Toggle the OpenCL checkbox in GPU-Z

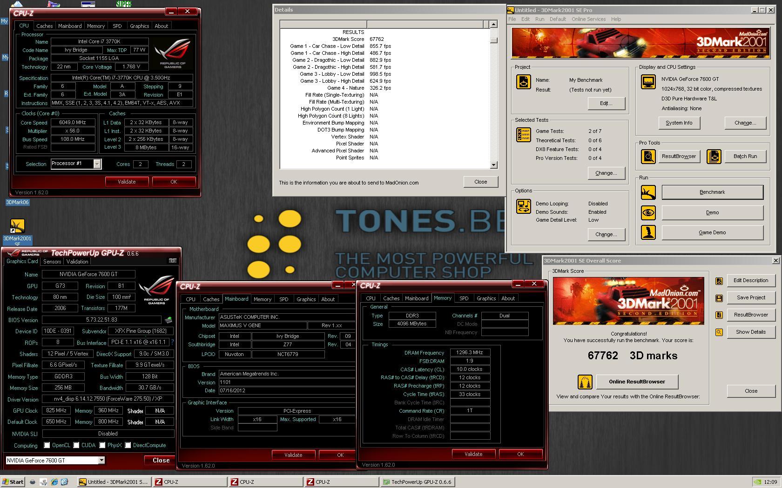[x=47, y=445]
